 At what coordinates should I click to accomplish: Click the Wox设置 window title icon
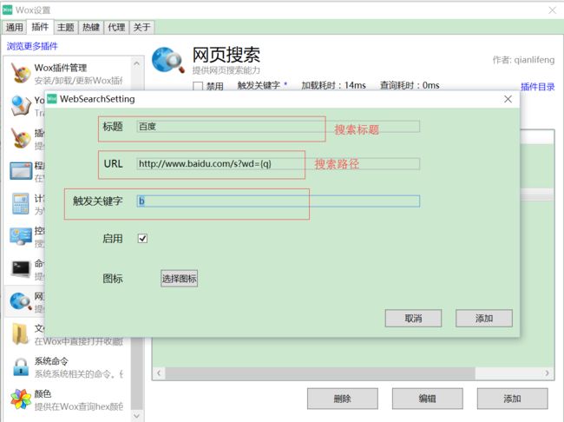point(7,10)
